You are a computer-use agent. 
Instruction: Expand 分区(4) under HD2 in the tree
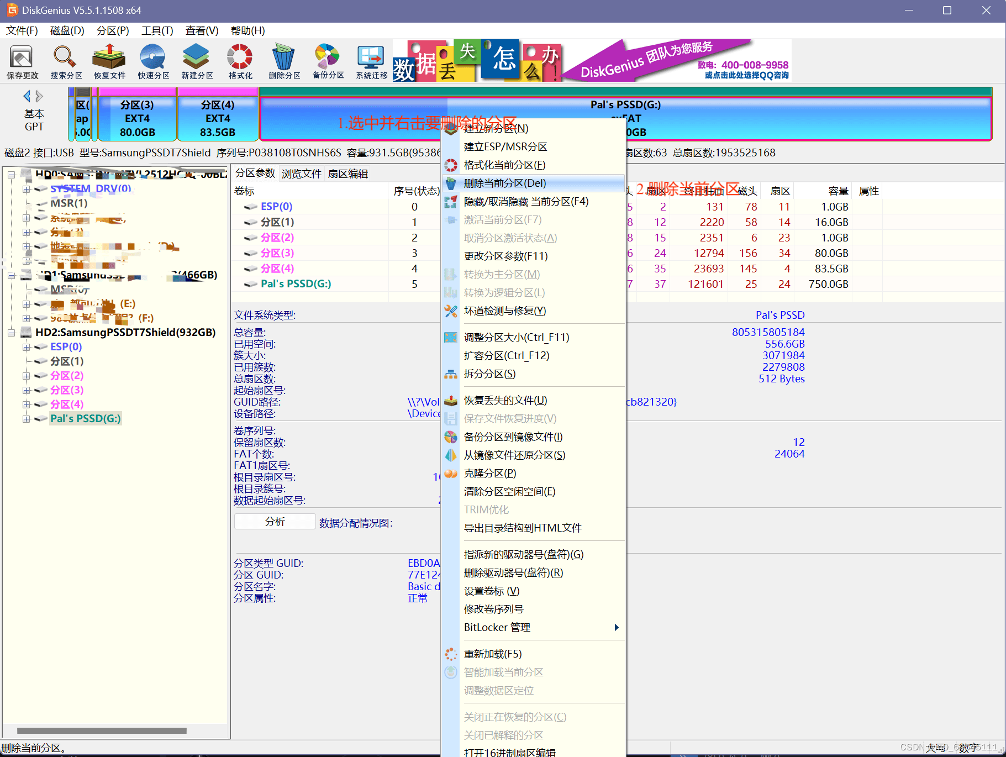pyautogui.click(x=26, y=404)
